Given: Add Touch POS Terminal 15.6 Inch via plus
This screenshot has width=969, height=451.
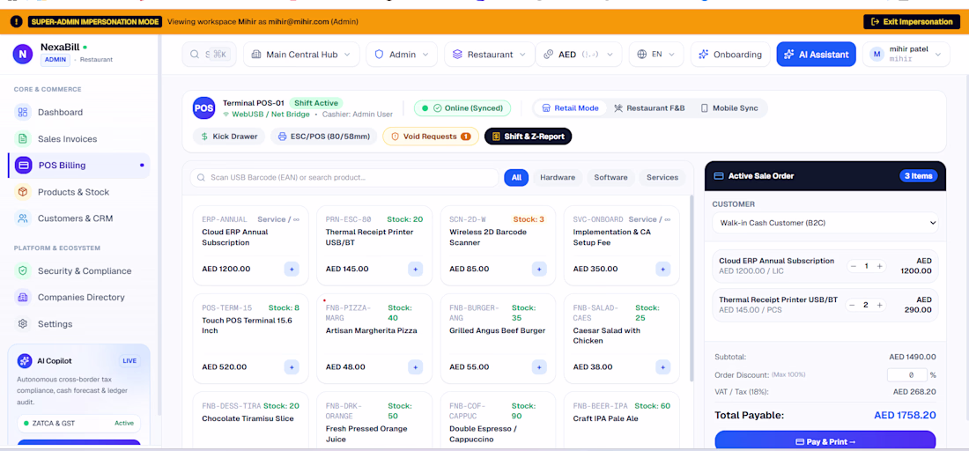Looking at the screenshot, I should click(x=292, y=367).
